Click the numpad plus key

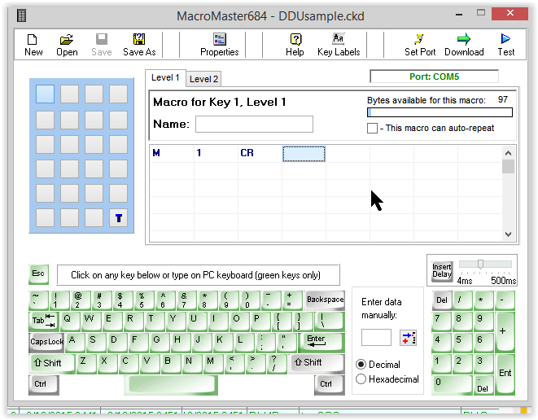pyautogui.click(x=505, y=331)
